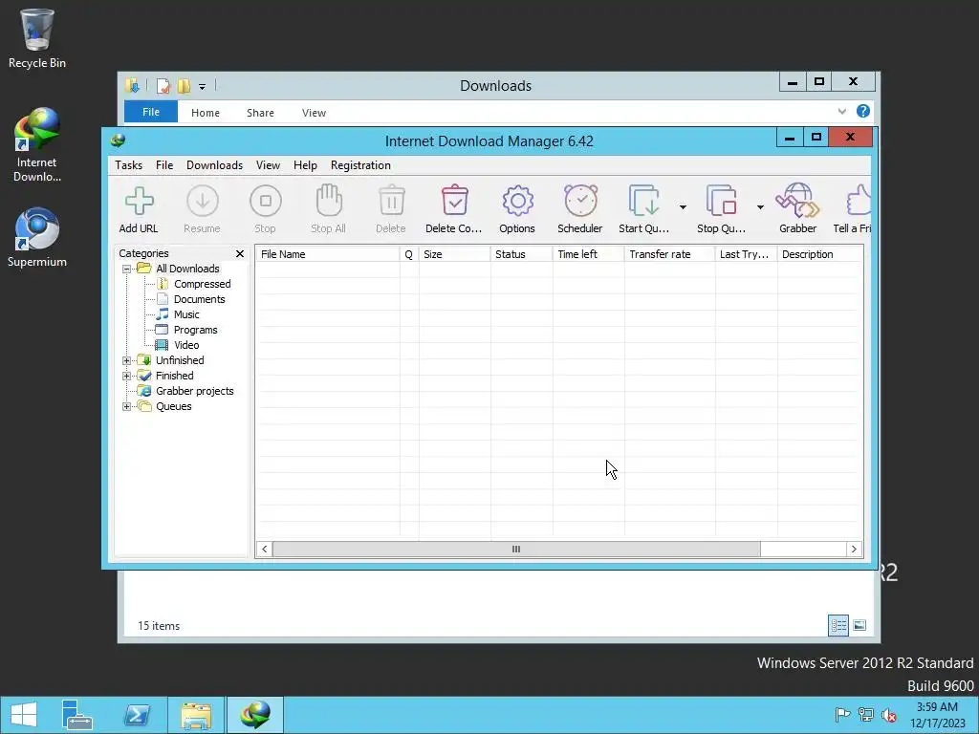Click the Tell a Friend thumbs-up icon
The width and height of the screenshot is (979, 734).
click(x=858, y=201)
